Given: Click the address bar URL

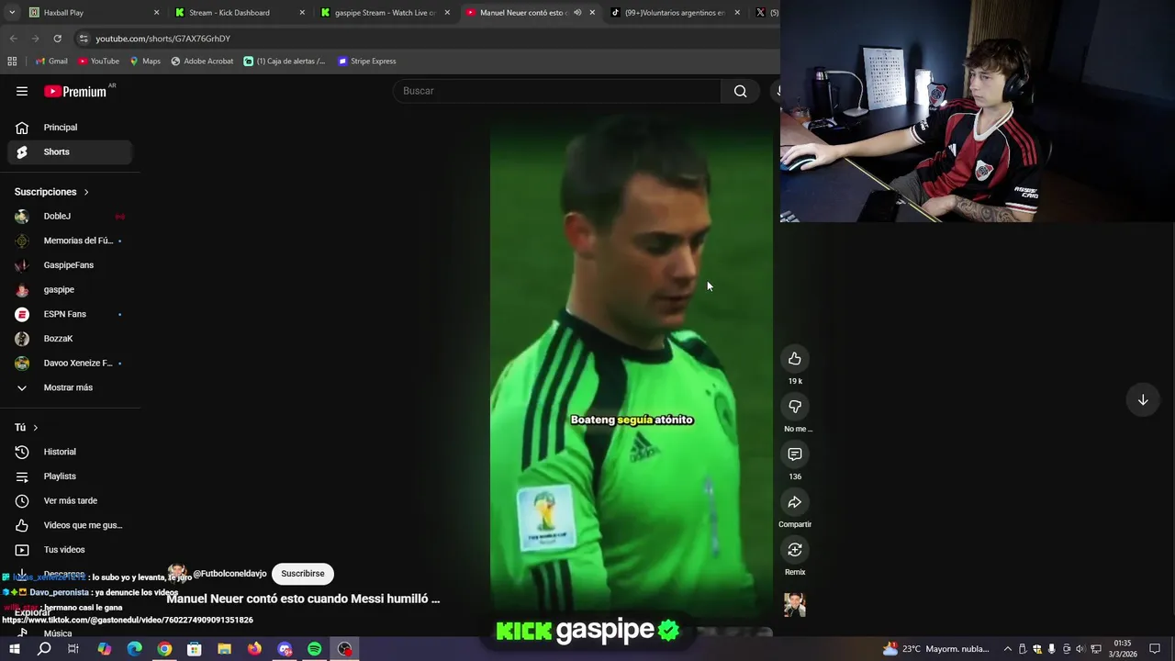Looking at the screenshot, I should [x=162, y=39].
